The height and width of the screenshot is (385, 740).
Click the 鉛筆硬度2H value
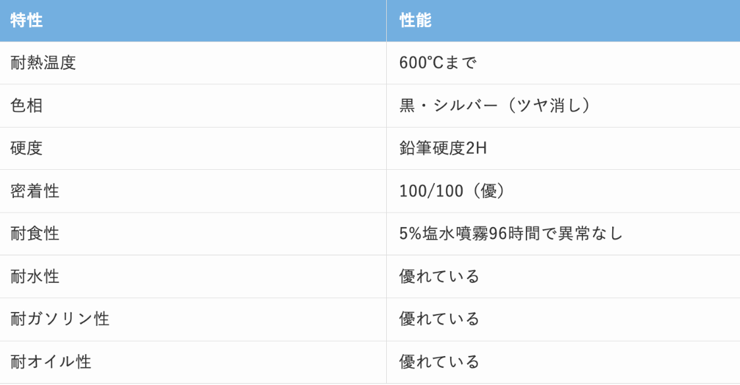click(x=443, y=149)
